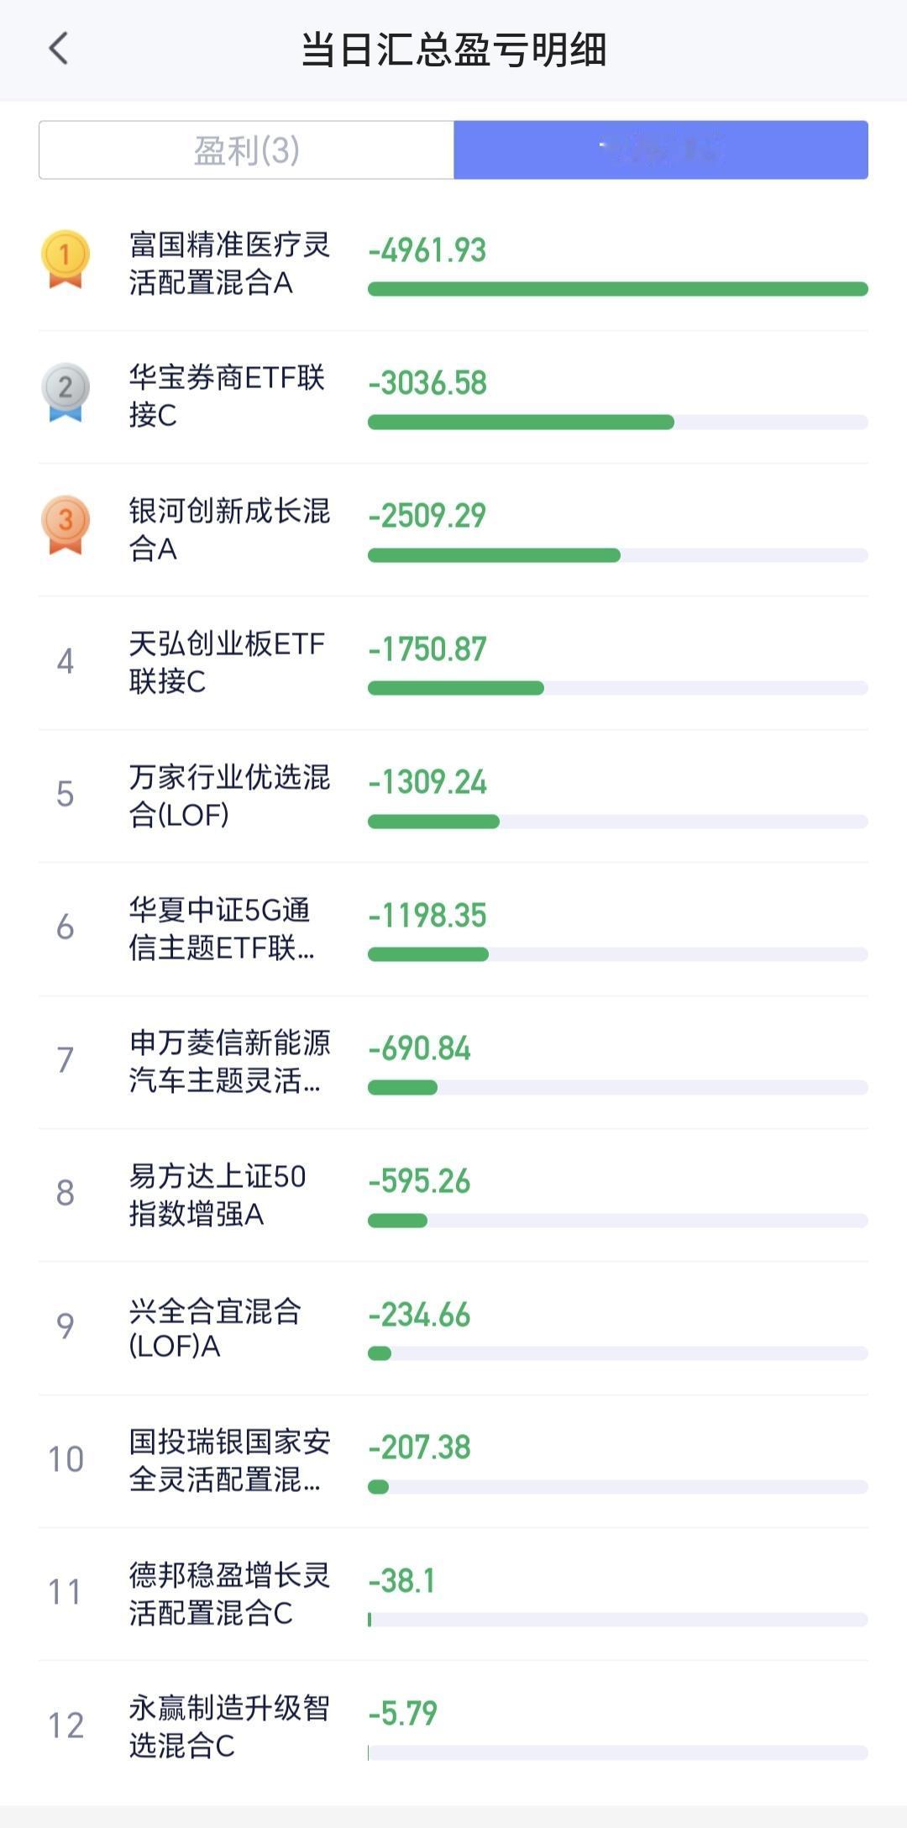Image resolution: width=907 pixels, height=1828 pixels.
Task: Open 华夏中证5G通信主题ETF fund row
Action: tap(453, 929)
